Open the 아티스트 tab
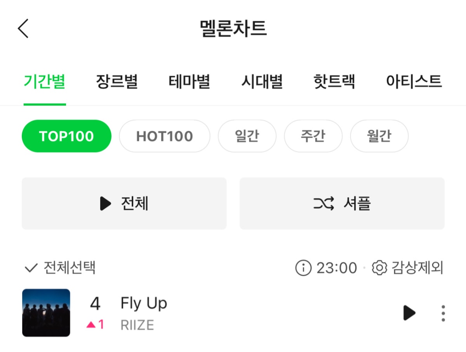The height and width of the screenshot is (352, 466). pos(414,82)
